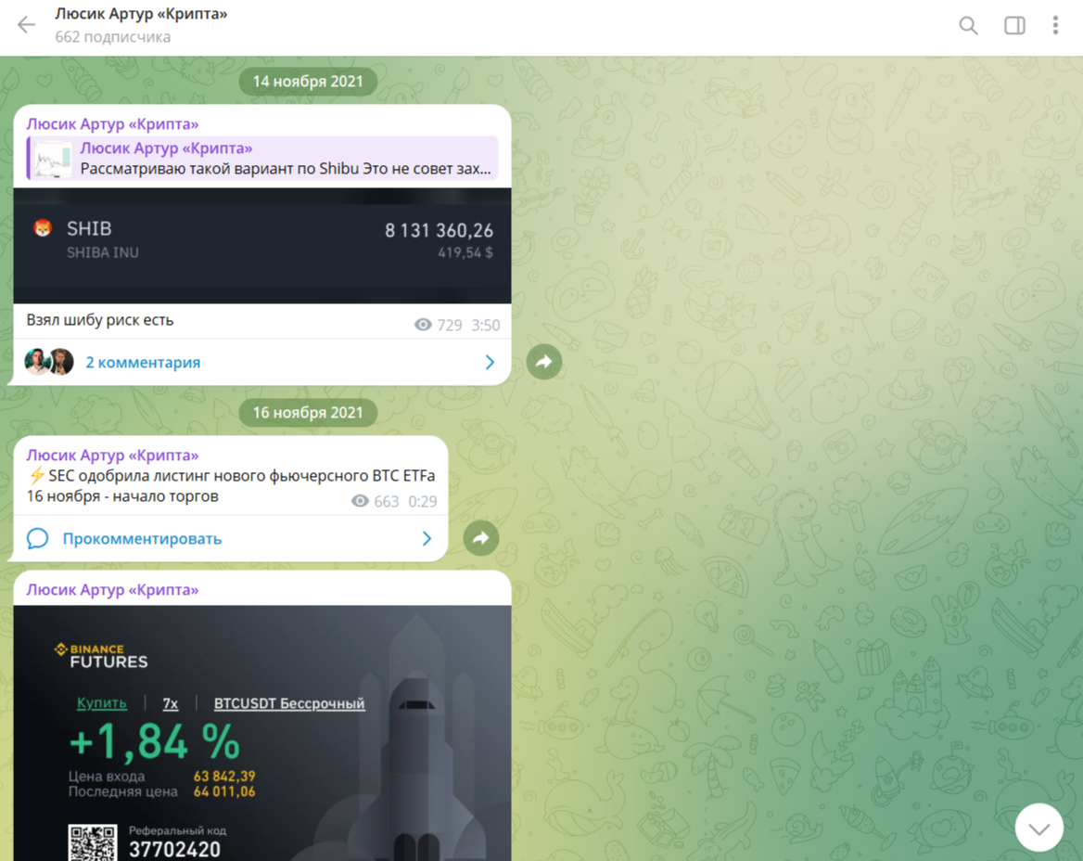The height and width of the screenshot is (861, 1083).
Task: Click the 3:50 message timestamp
Action: [x=486, y=325]
